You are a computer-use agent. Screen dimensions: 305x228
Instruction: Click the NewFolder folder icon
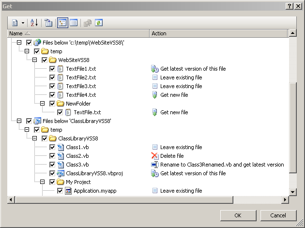tap(61, 104)
